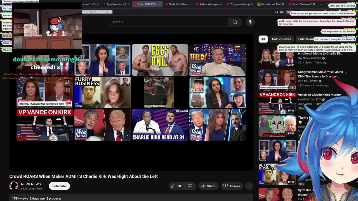The height and width of the screenshot is (201, 358).
Task: Start voice search with the microphone icon
Action: [250, 22]
